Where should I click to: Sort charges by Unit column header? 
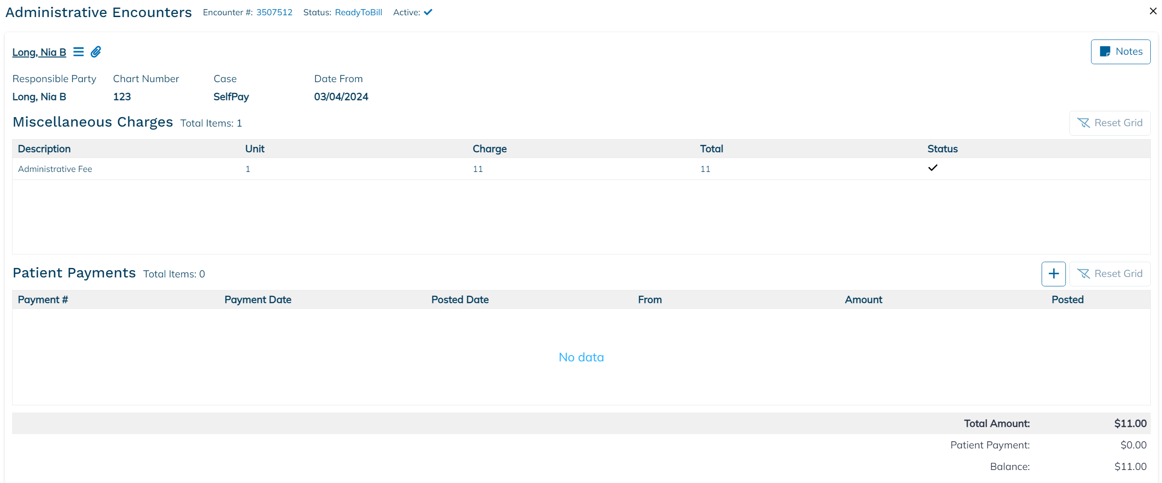[255, 149]
